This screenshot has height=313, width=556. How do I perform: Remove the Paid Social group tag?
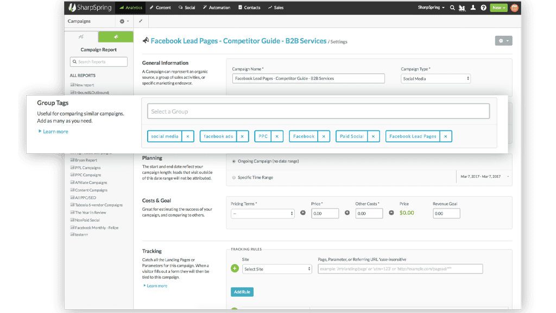374,136
